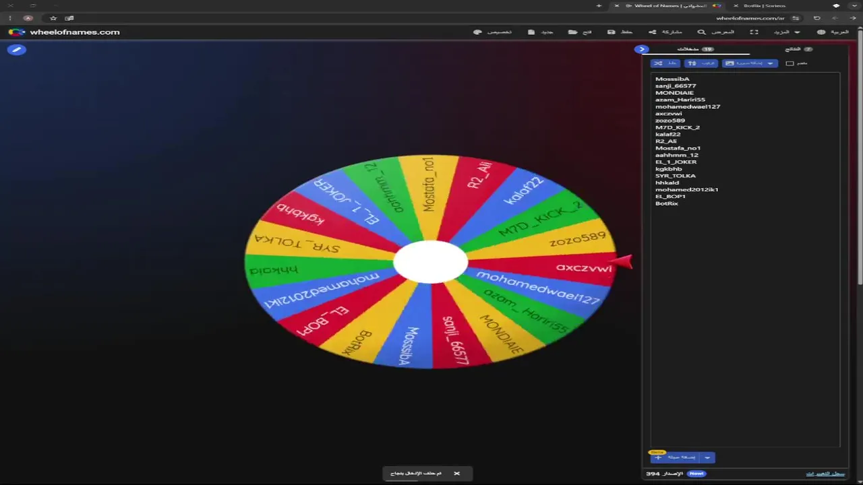863x485 pixels.
Task: Click entry MosssibA in the list
Action: pos(672,79)
